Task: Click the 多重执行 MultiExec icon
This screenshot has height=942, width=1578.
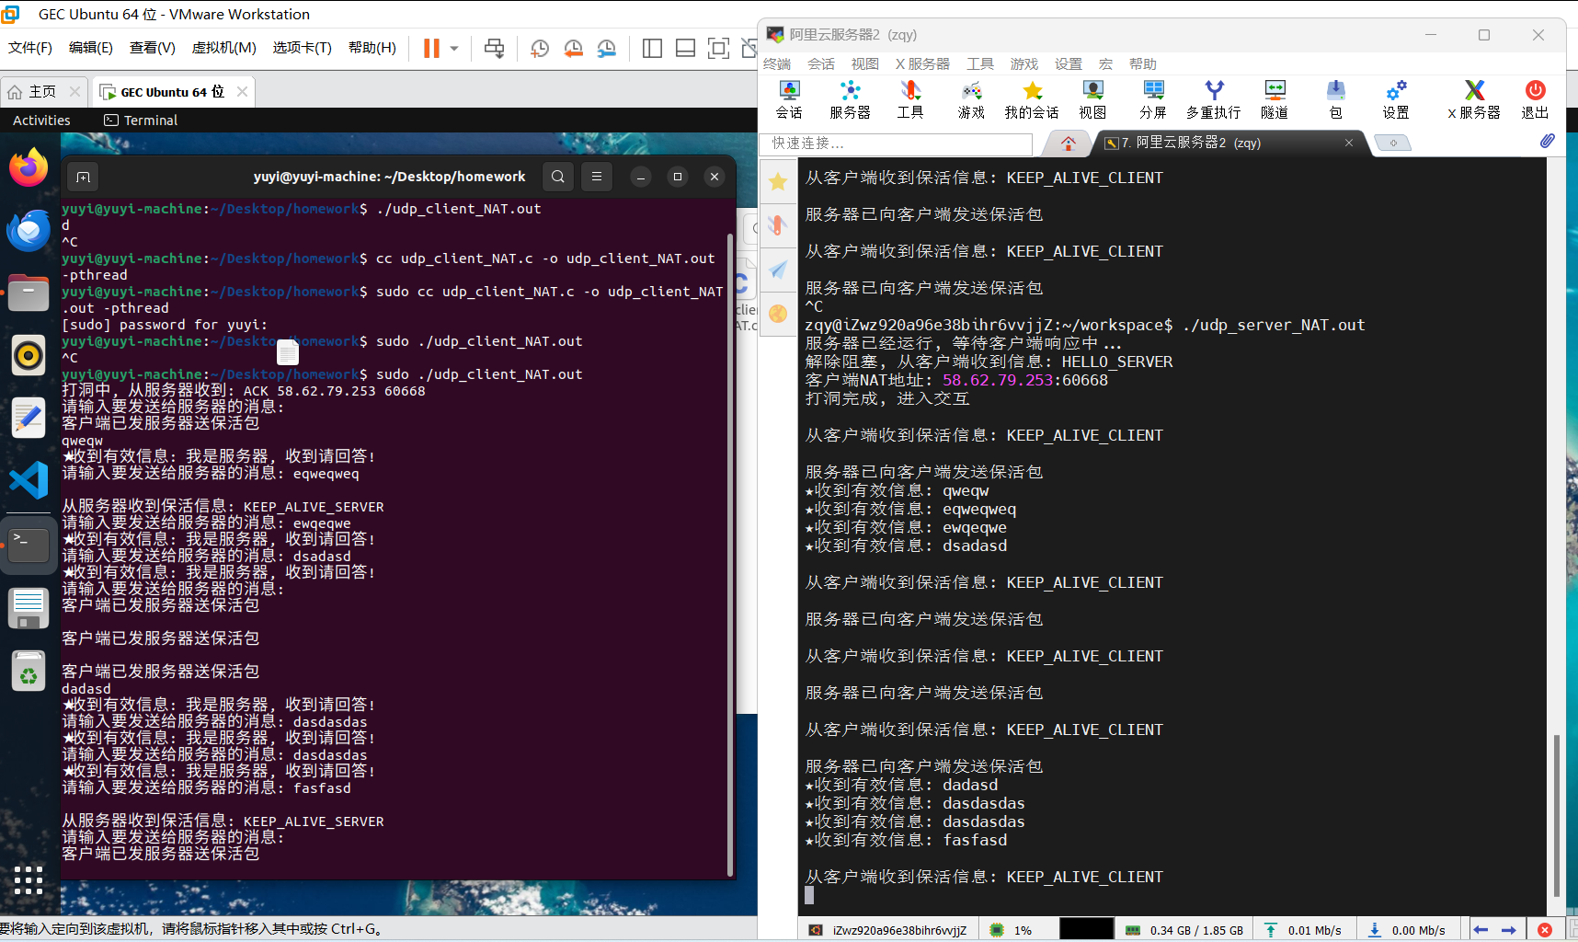Action: click(x=1214, y=99)
